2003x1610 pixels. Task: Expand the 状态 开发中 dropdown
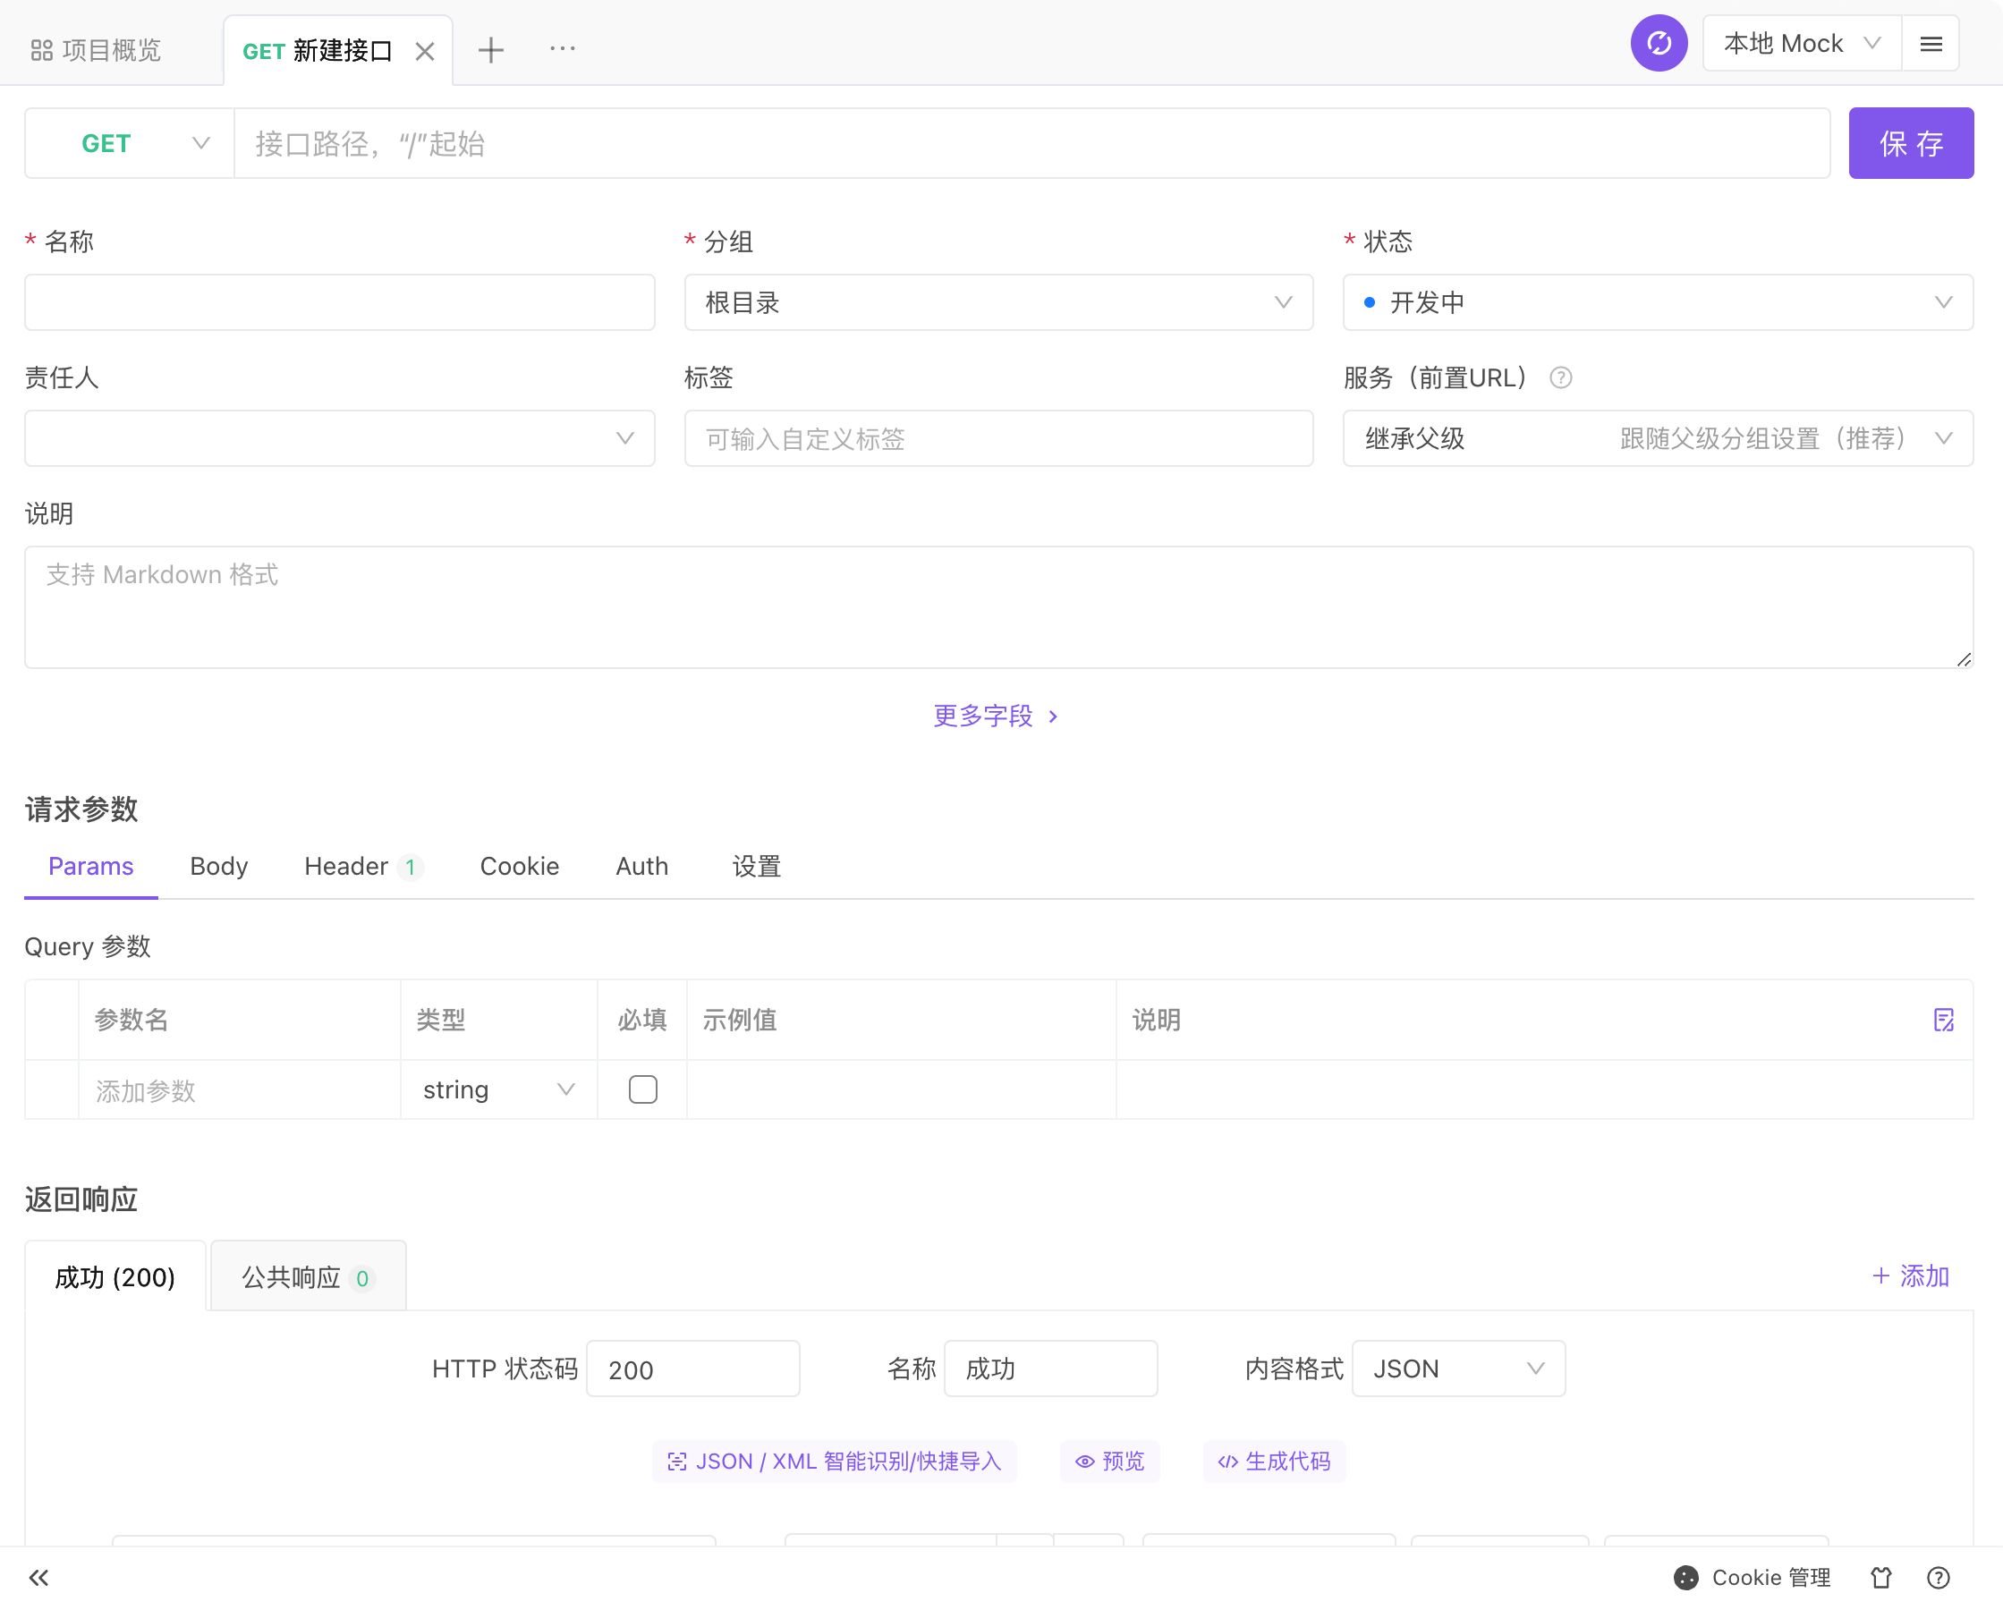[1658, 303]
